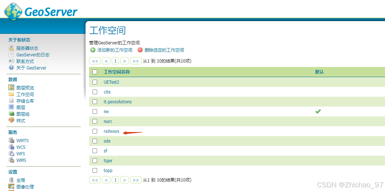Screen dimensions: 385x191
Task: Click the WCS service icon
Action: (11, 147)
